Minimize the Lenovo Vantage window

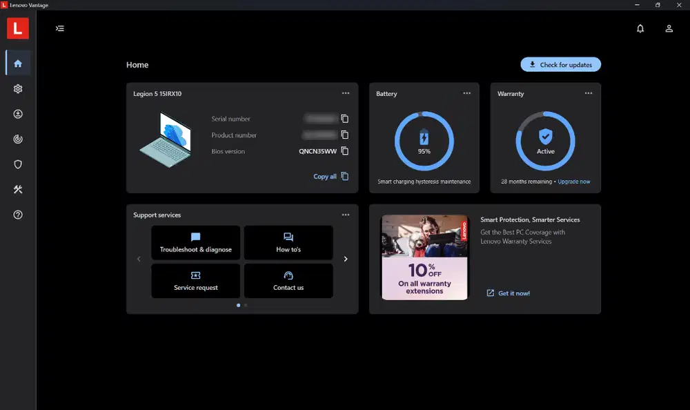[637, 5]
